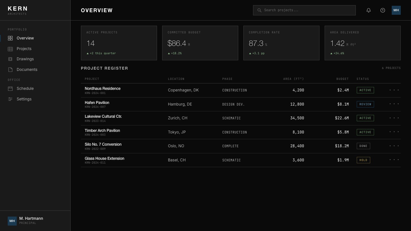This screenshot has height=231, width=411.
Task: Open more options for Nordhaus Residence row
Action: click(394, 90)
